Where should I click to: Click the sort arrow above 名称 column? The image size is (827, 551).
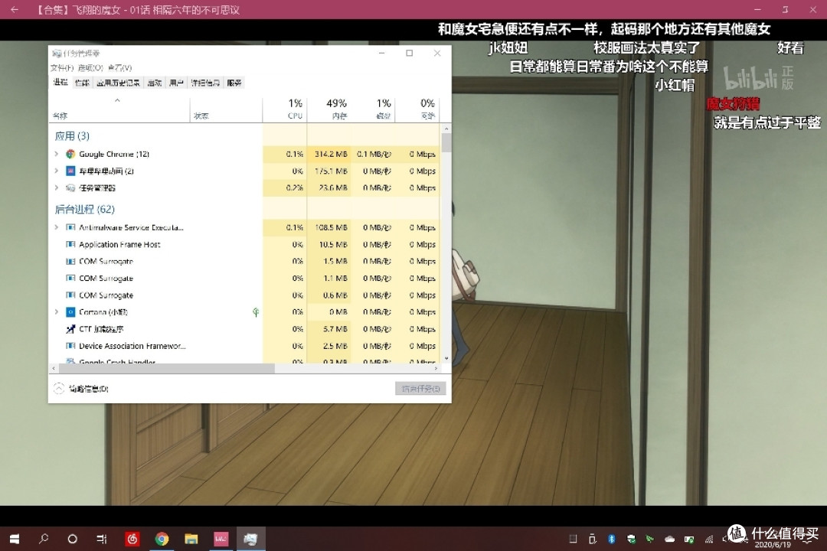(118, 100)
